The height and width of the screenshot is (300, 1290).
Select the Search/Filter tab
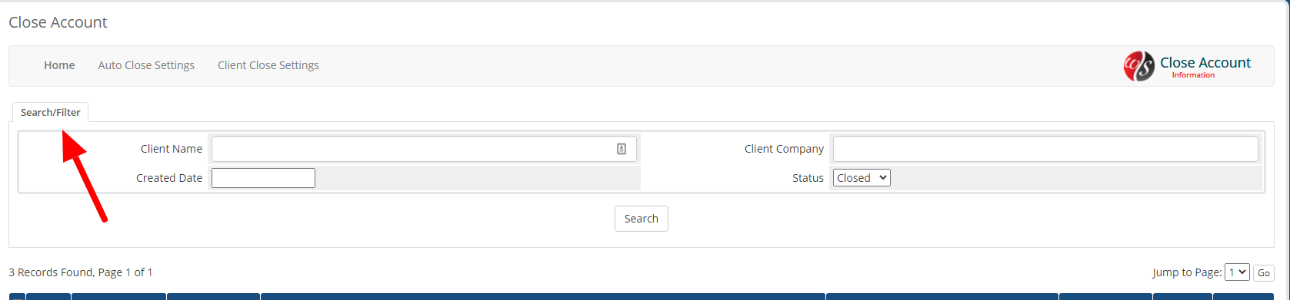(50, 112)
